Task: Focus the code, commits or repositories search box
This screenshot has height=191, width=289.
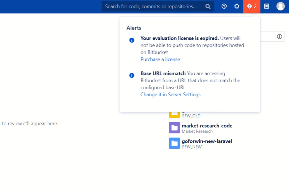Action: coord(158,6)
